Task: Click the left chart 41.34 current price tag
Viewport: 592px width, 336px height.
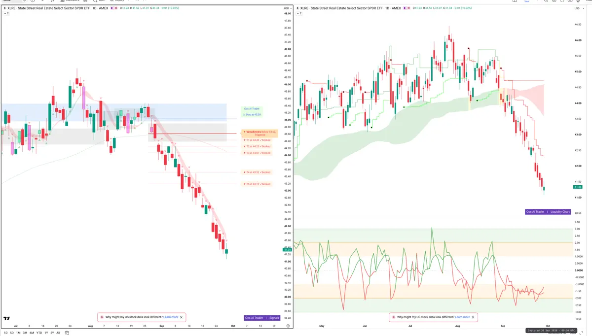Action: click(287, 250)
